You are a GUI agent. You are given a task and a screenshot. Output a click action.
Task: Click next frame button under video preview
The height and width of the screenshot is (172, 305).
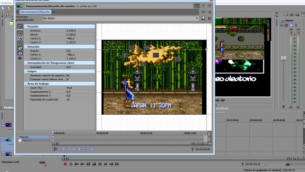pos(223,100)
